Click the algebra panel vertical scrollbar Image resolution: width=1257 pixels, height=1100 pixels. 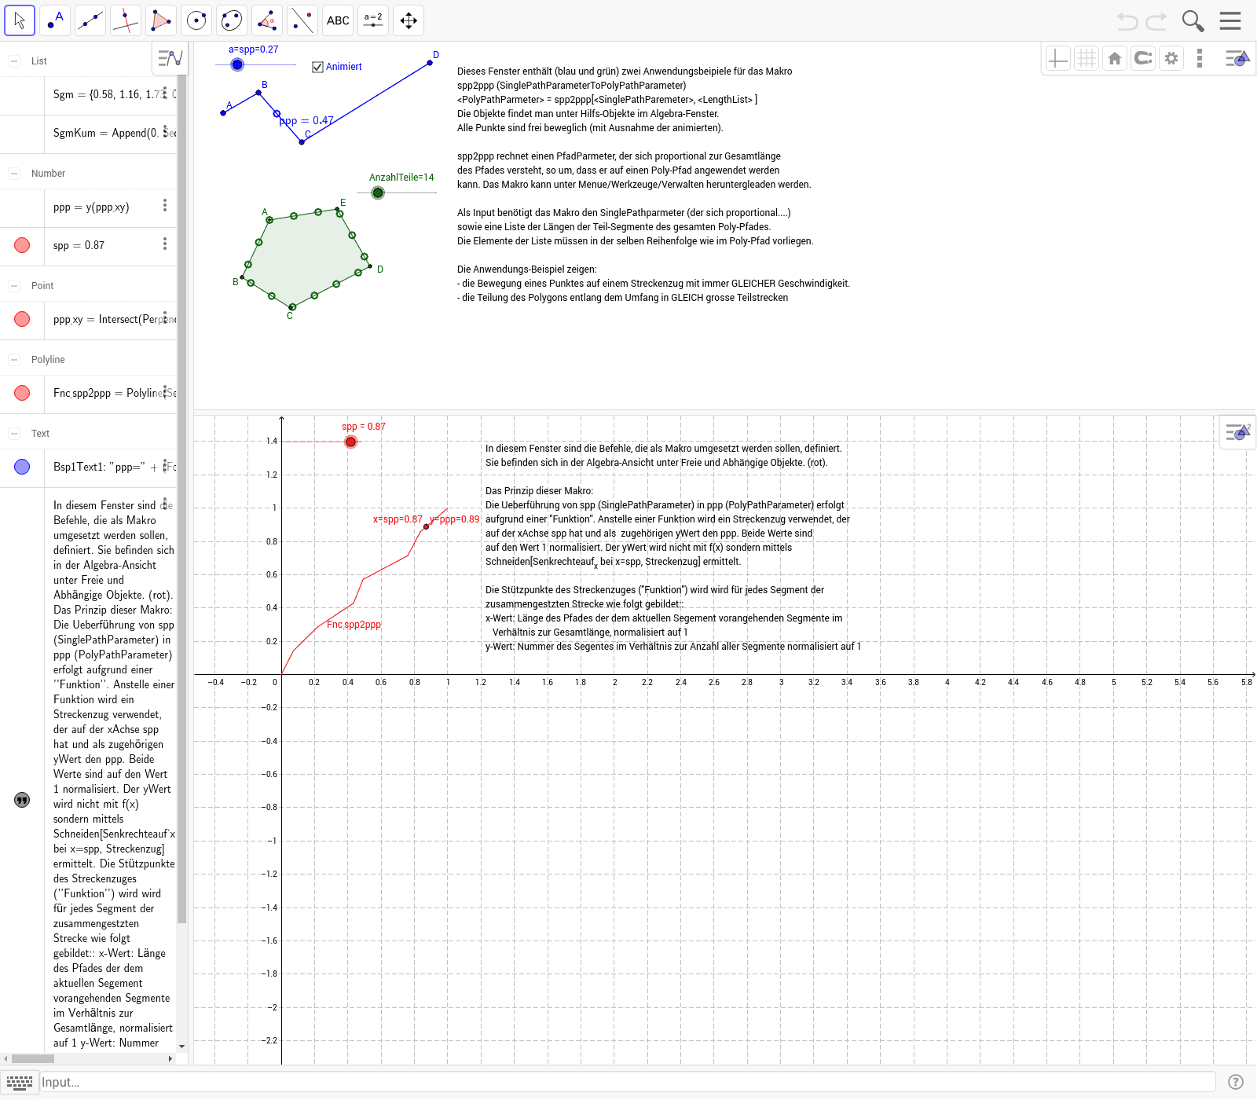pyautogui.click(x=181, y=499)
